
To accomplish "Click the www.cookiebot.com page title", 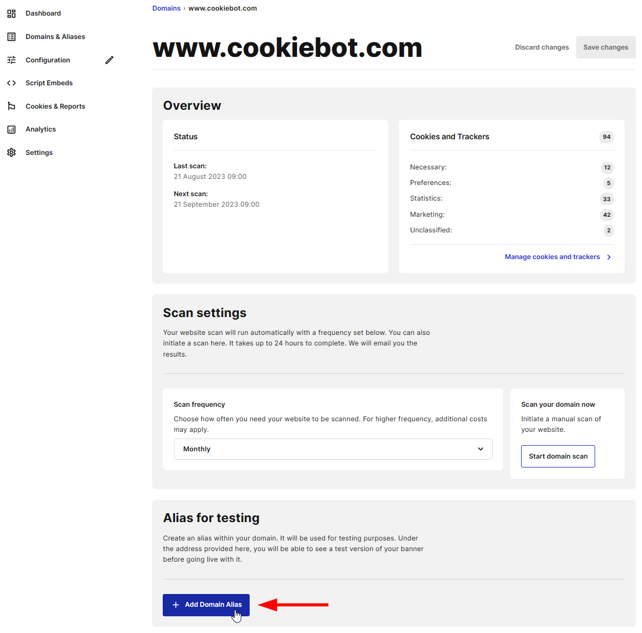I will [288, 48].
